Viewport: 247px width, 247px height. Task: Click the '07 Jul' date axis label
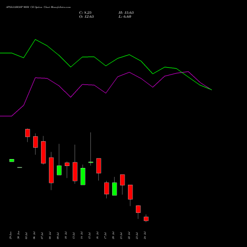(42, 235)
